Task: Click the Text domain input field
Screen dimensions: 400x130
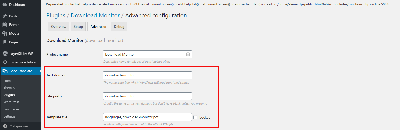Action: [x=147, y=75]
